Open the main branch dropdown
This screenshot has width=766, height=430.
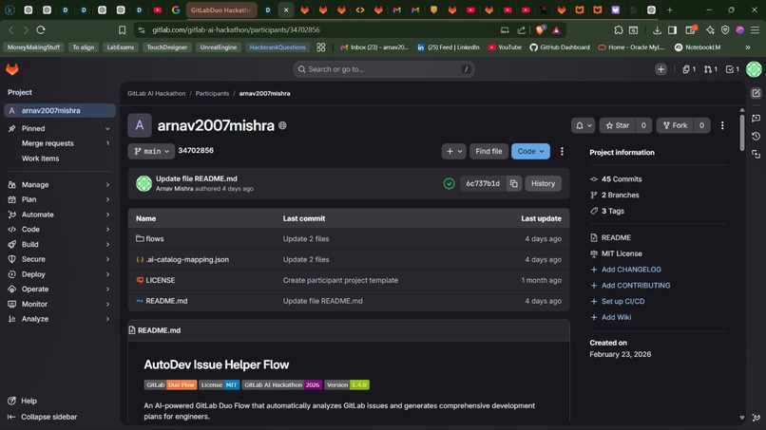(x=151, y=151)
